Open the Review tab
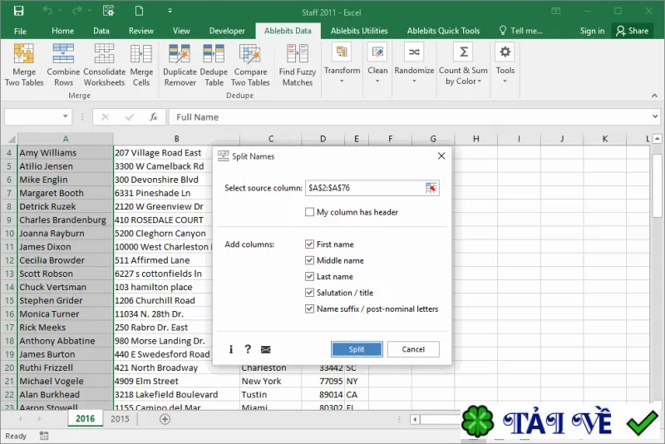The image size is (665, 444). pyautogui.click(x=141, y=31)
